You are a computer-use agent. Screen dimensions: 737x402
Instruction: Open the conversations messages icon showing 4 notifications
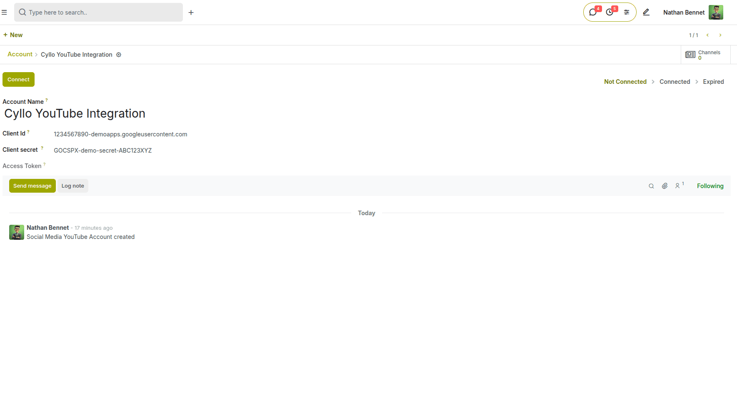[x=593, y=12]
